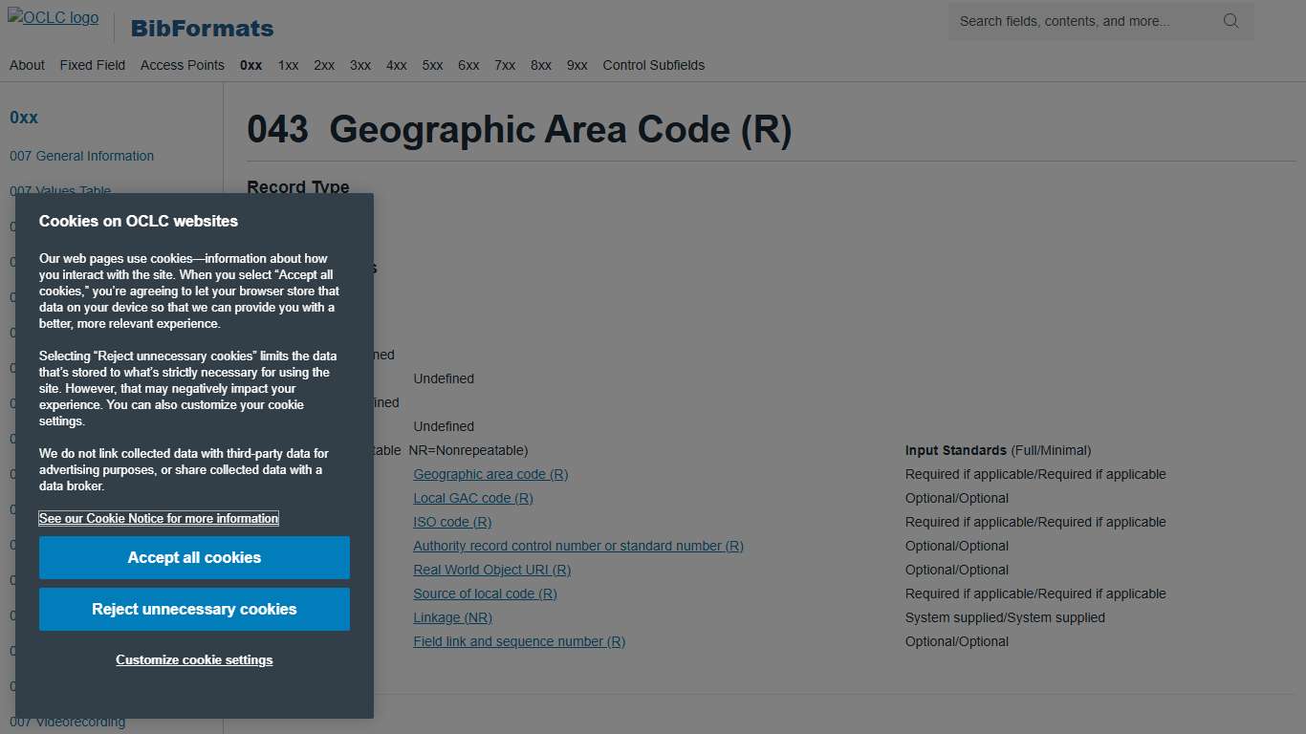Switch to the 1xx tab

[288, 65]
